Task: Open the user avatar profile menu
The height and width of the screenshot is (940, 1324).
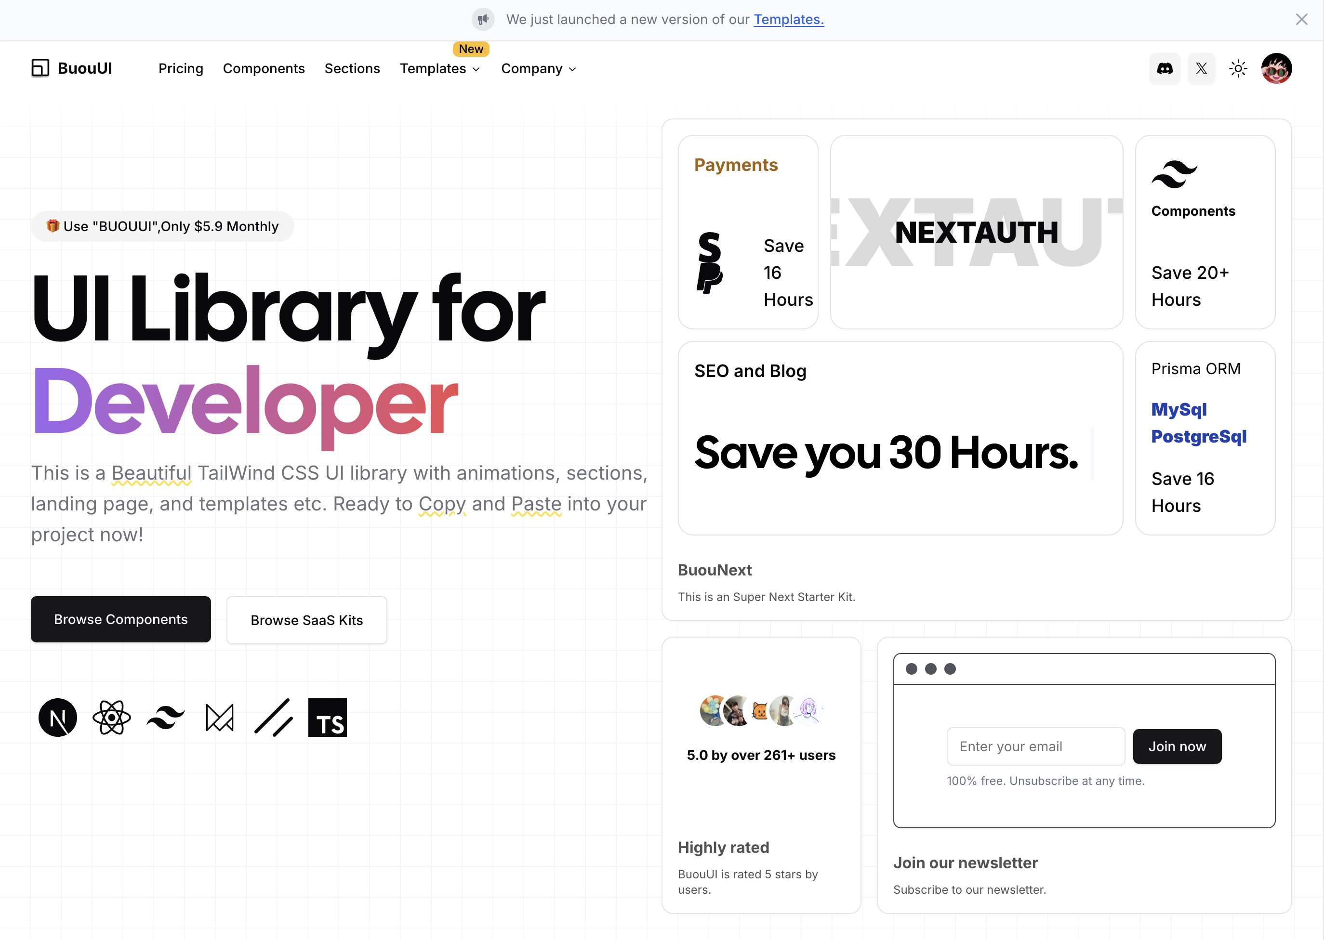Action: (x=1276, y=68)
